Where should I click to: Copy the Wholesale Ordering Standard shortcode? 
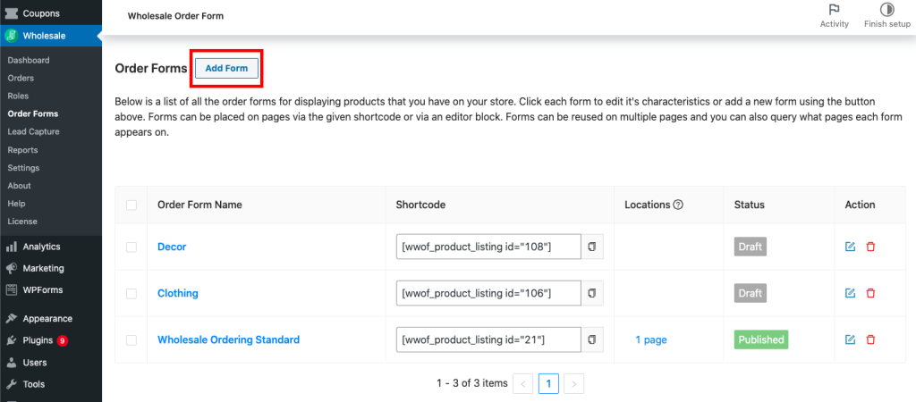pyautogui.click(x=592, y=340)
